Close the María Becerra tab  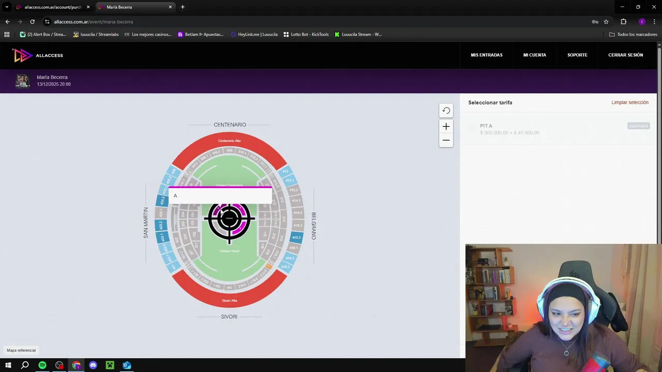[x=170, y=7]
